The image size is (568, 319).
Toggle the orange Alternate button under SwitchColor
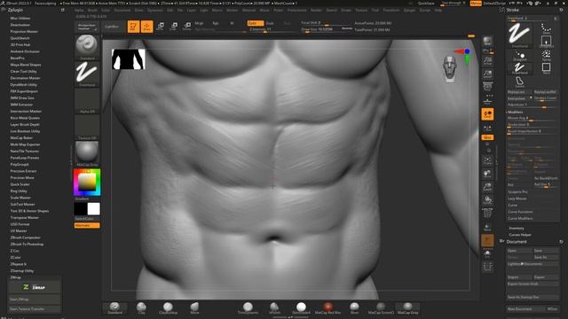click(87, 225)
